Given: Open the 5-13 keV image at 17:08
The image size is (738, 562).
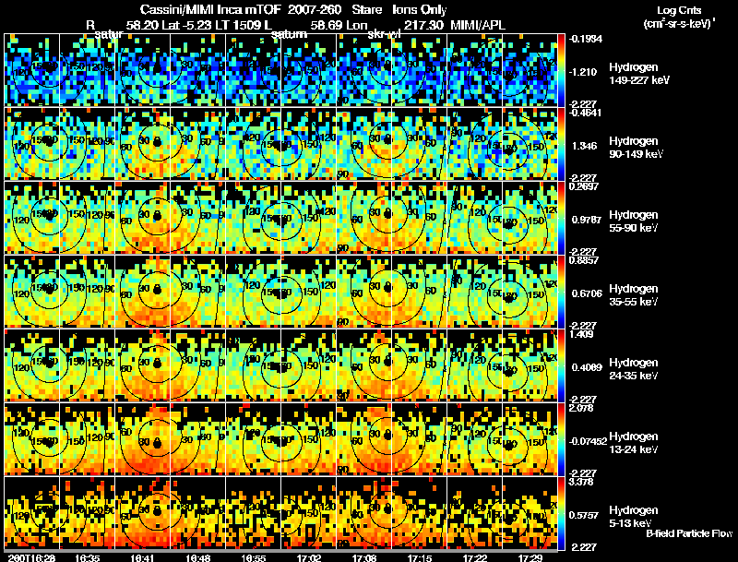Looking at the screenshot, I should [364, 513].
